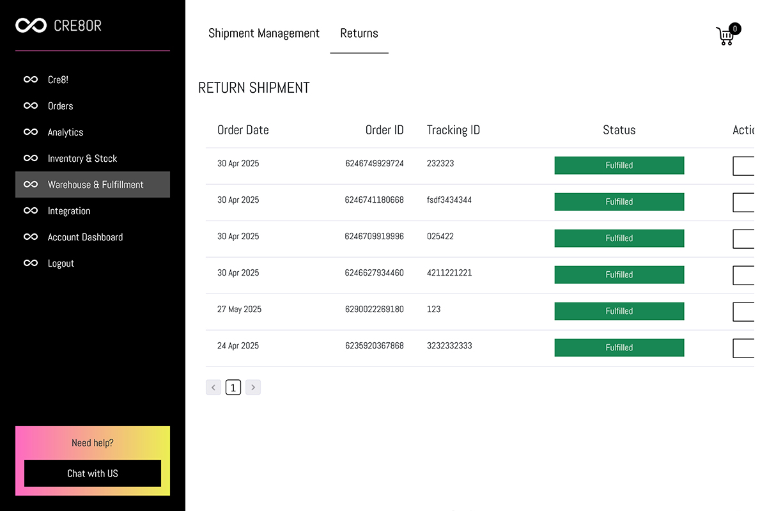Click Fulfilled status for tracking fsdf3434344
Viewport: 767px width, 511px height.
(619, 201)
